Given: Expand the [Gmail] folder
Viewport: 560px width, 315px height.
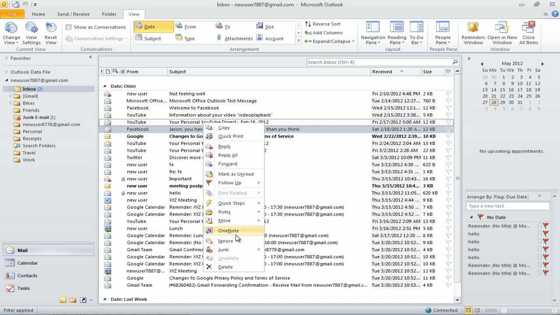Looking at the screenshot, I should 11,96.
